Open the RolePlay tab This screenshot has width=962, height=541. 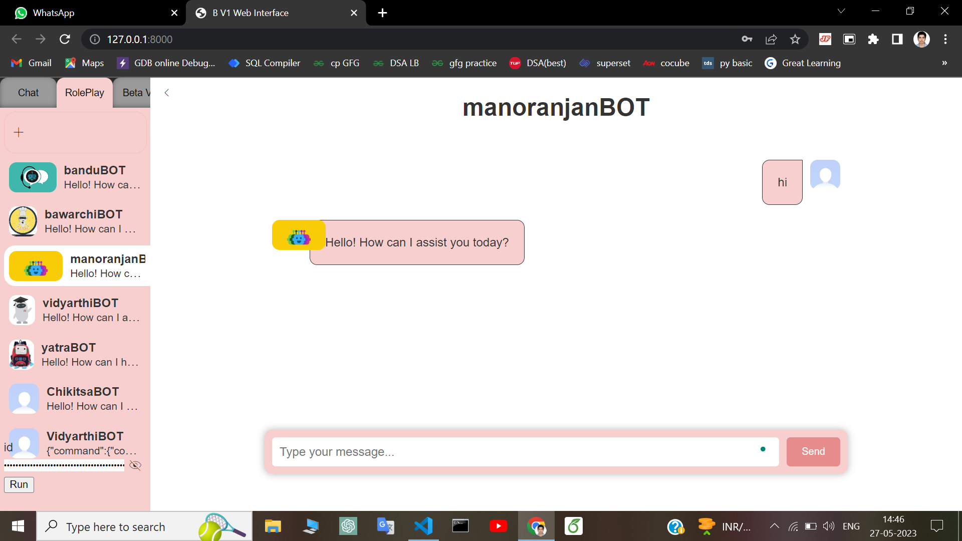84,92
